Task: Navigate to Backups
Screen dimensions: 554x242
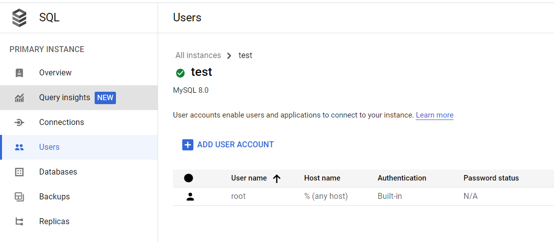Action: (79, 197)
